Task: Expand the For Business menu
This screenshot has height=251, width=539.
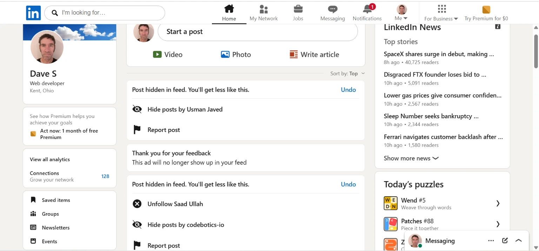Action: 441,13
